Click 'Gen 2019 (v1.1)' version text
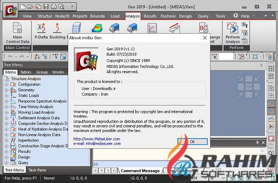The width and height of the screenshot is (278, 183). (120, 49)
